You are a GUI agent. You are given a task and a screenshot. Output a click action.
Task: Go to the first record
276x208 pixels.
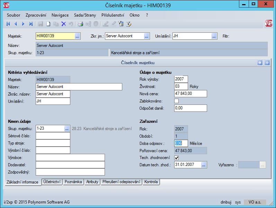[x=8, y=24]
